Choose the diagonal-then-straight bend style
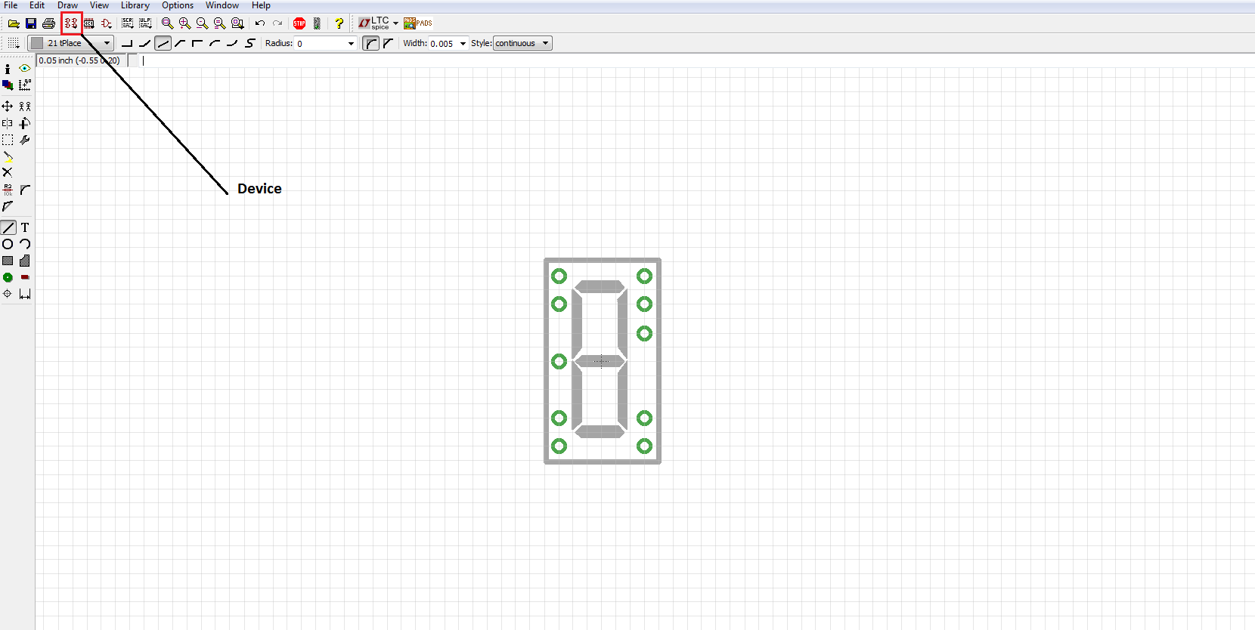This screenshot has width=1255, height=630. pos(180,43)
